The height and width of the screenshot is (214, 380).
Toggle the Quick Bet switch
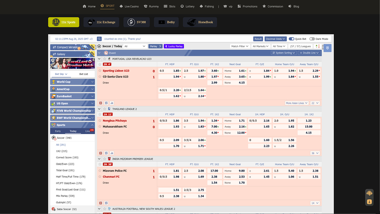click(291, 39)
